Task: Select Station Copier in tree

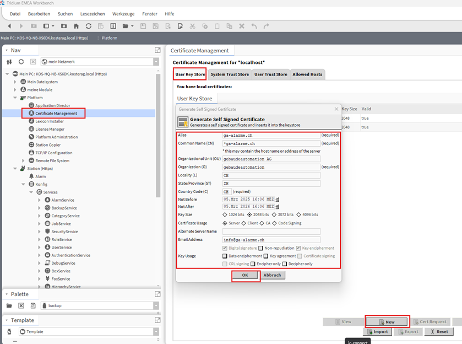Action: (48, 145)
